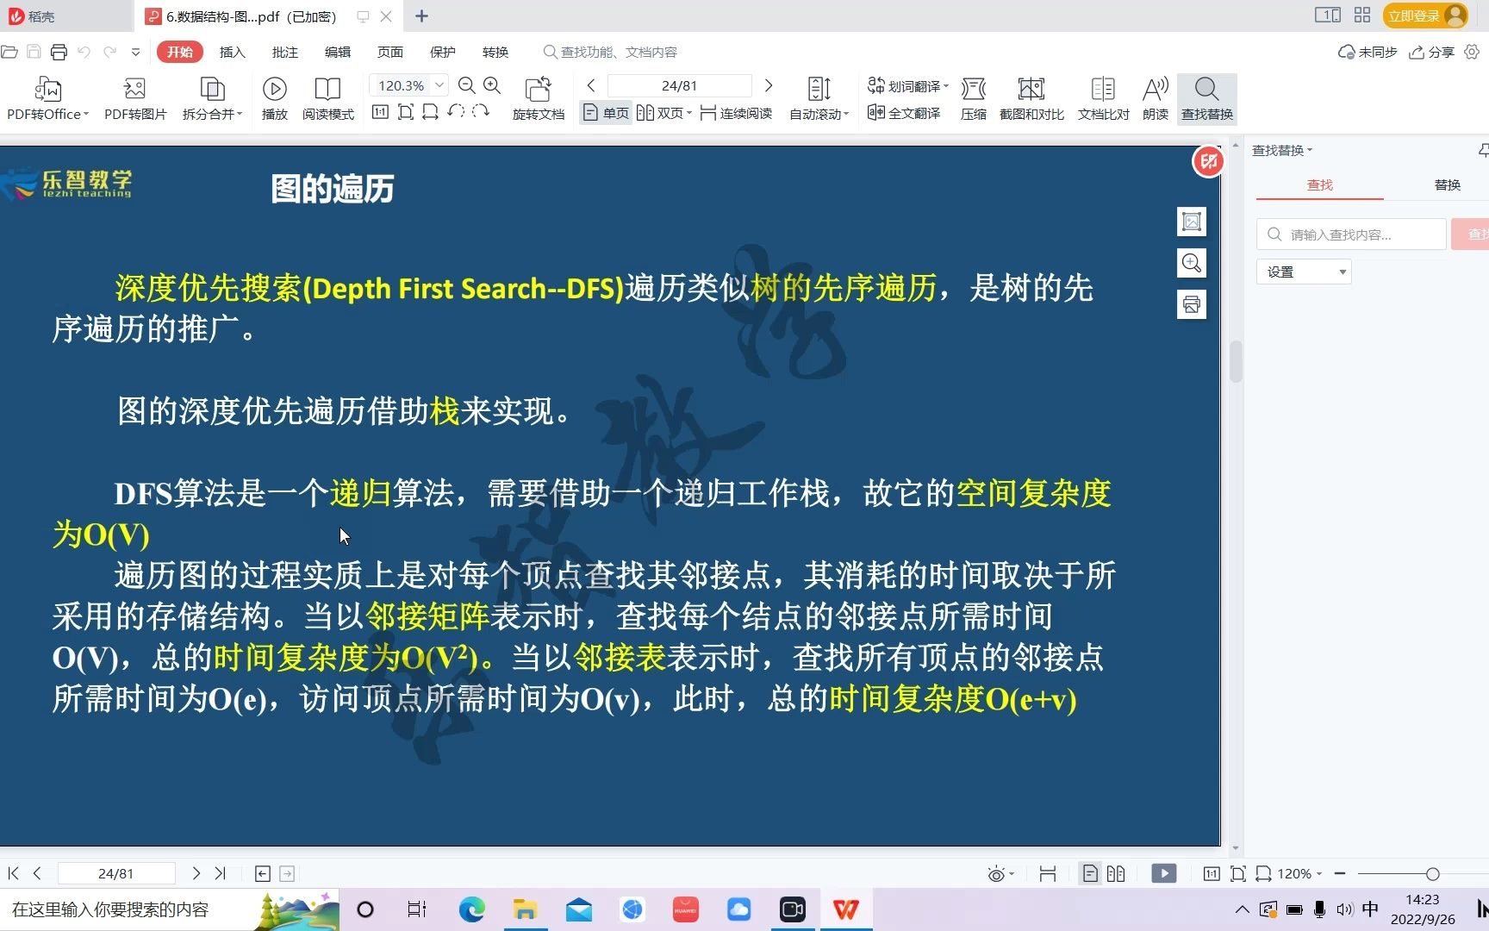Open the 压缩 compress tool
Viewport: 1489px width, 931px height.
pos(973,97)
